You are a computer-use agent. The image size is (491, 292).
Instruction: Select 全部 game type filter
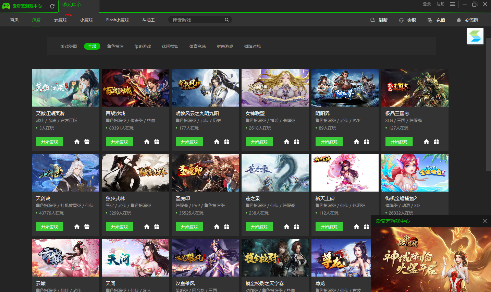pyautogui.click(x=92, y=46)
